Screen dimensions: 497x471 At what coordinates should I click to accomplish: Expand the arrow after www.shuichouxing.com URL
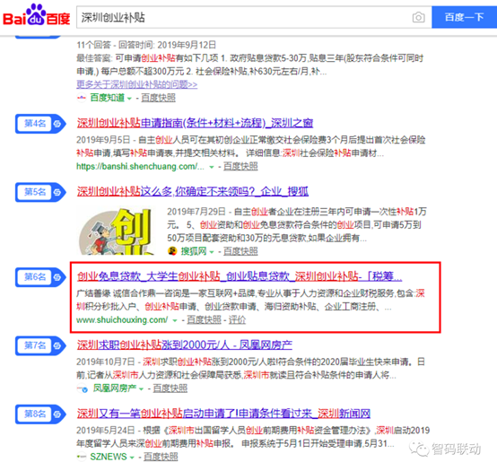pos(175,320)
